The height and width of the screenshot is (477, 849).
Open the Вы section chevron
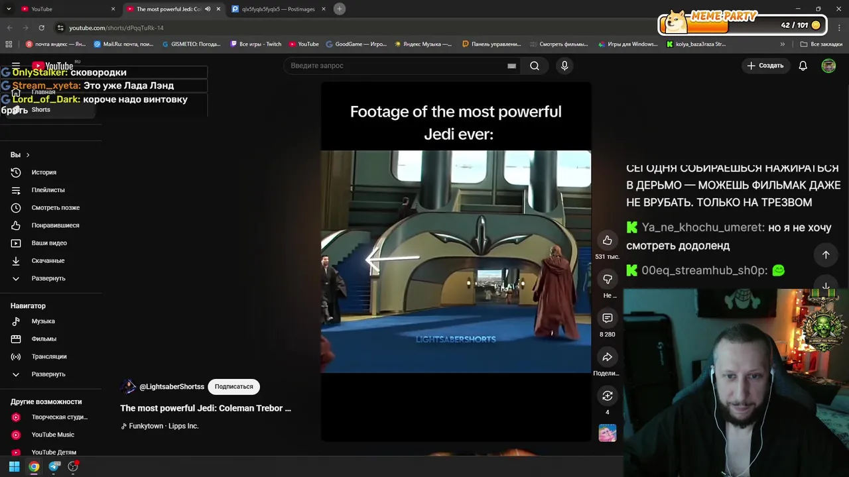(27, 154)
